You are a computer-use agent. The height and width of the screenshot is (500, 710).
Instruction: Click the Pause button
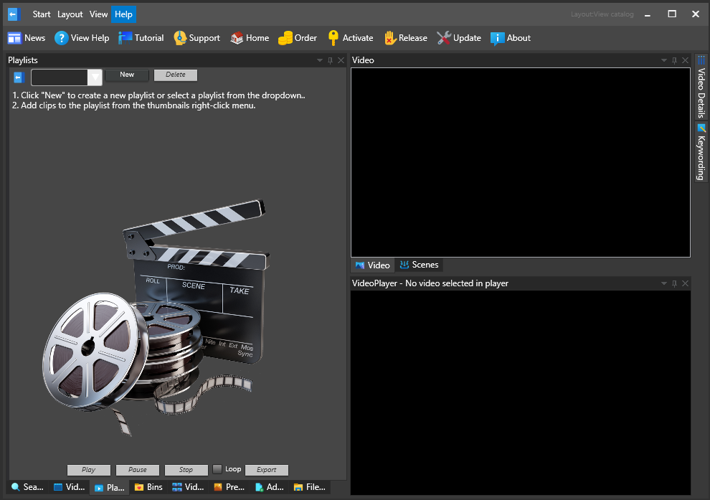(x=138, y=470)
